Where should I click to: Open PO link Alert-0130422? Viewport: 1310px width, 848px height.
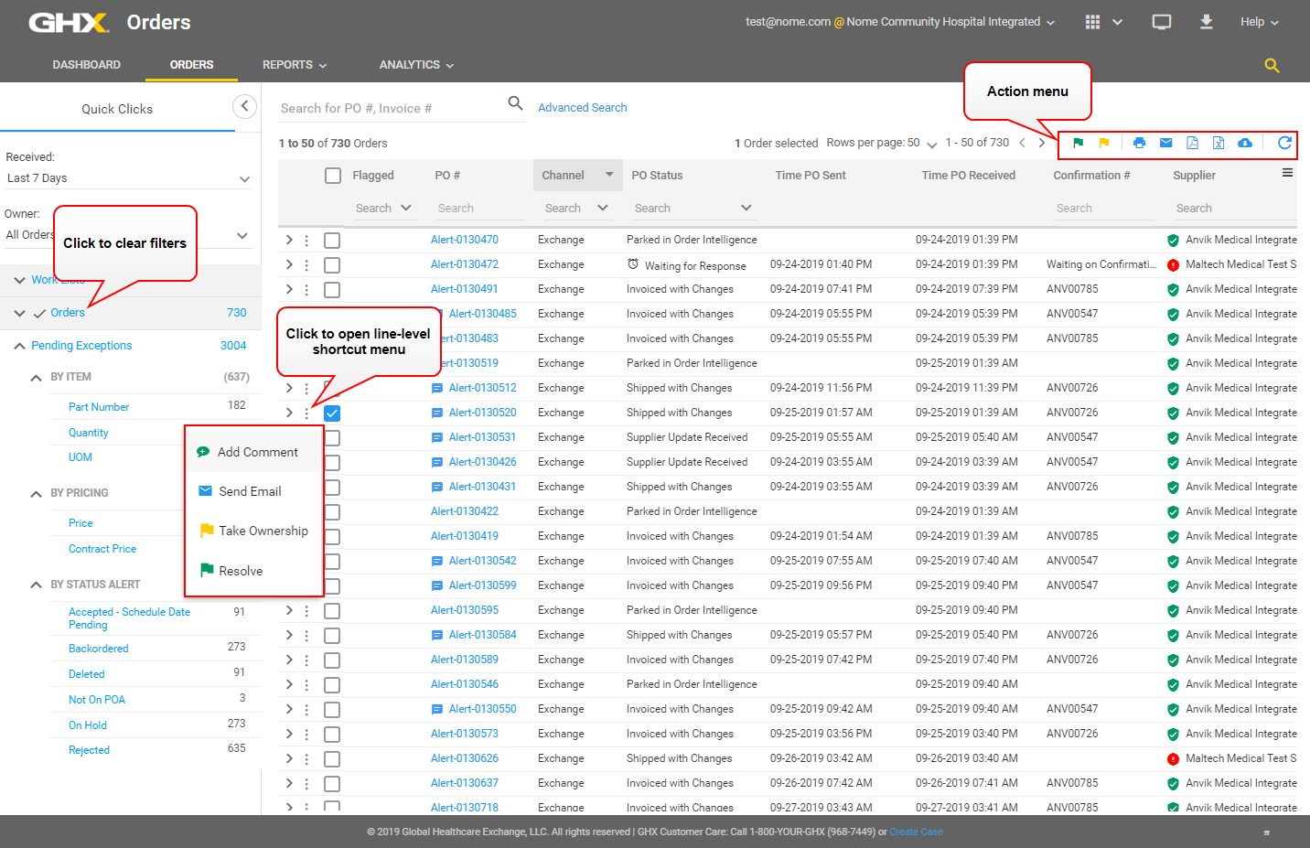(465, 511)
